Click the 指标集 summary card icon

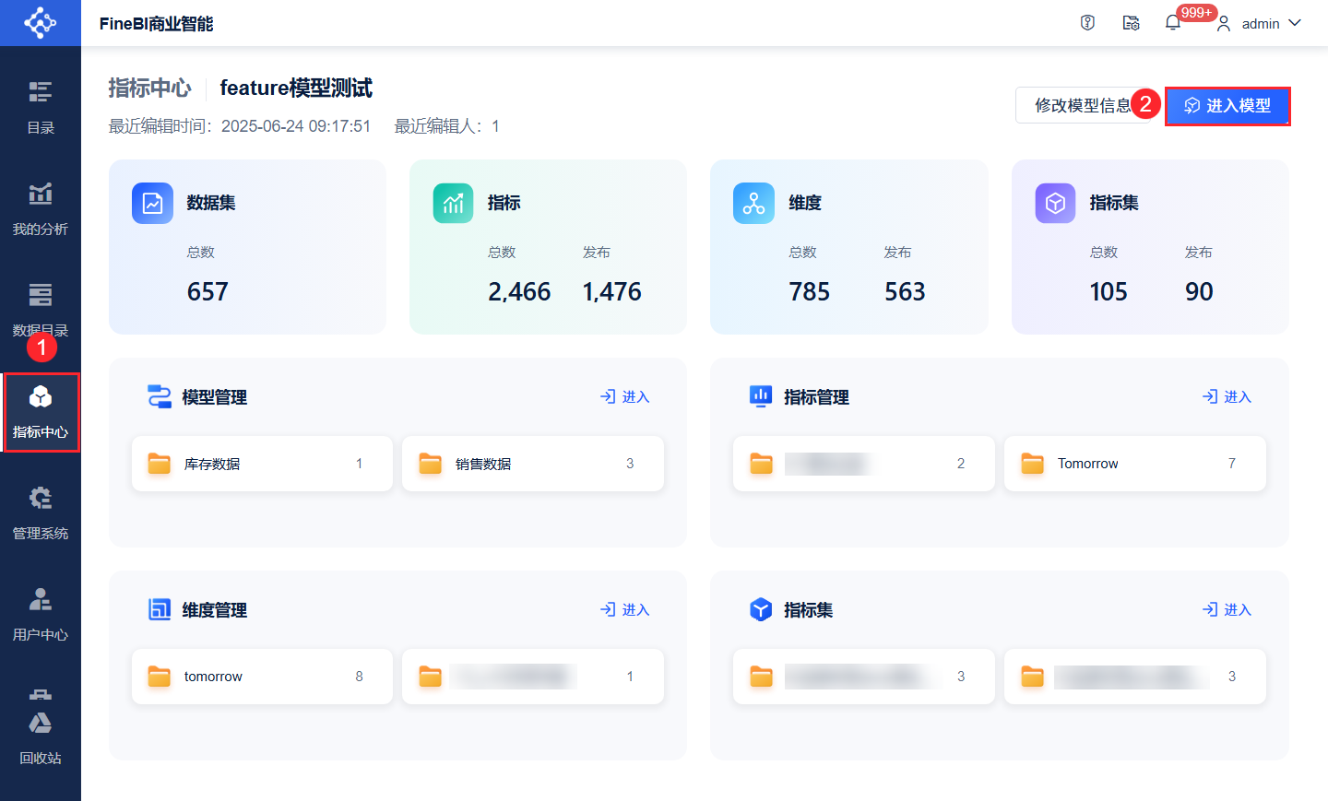tap(1055, 203)
